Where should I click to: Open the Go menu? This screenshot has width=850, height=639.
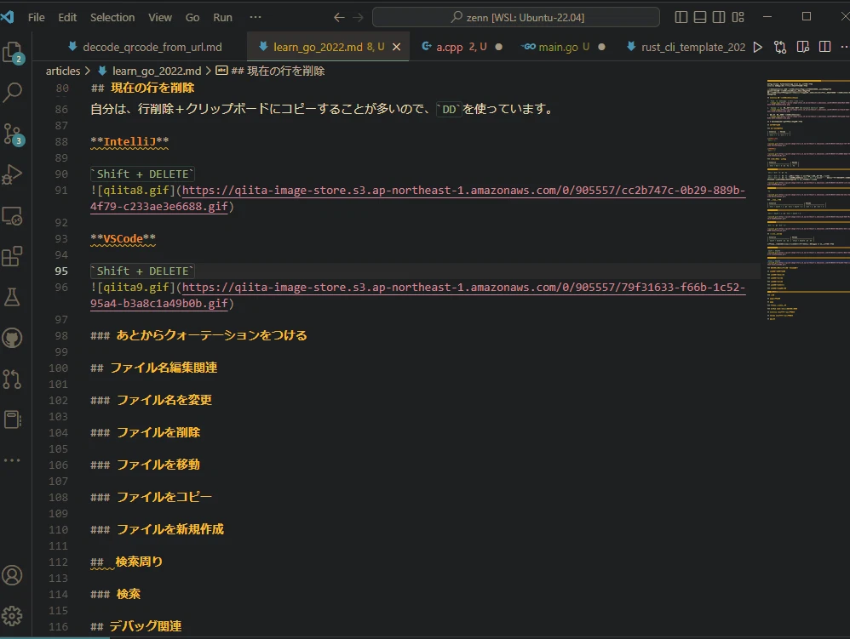192,17
